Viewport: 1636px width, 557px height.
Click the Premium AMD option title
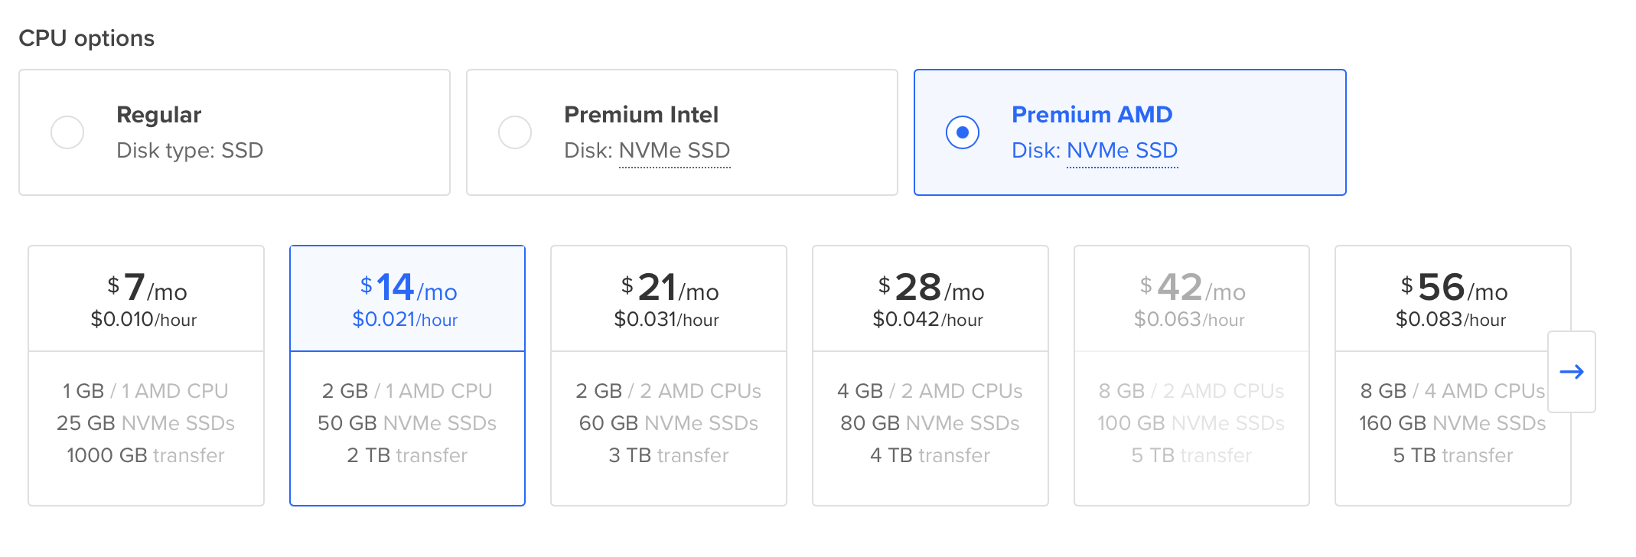1091,115
